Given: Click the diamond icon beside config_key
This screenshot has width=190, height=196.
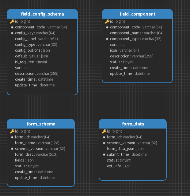Looking at the screenshot, I should pos(12,33).
